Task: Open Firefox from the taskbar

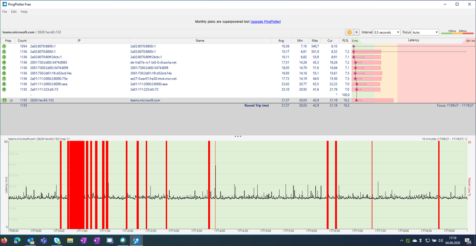Action: (x=5, y=240)
